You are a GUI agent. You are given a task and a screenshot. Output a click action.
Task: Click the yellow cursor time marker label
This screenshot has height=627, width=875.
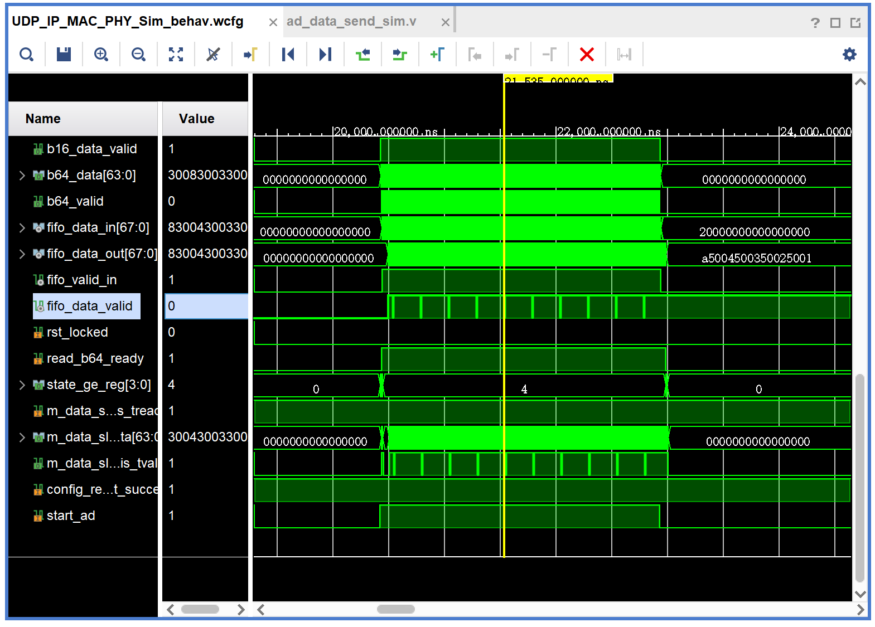point(557,79)
